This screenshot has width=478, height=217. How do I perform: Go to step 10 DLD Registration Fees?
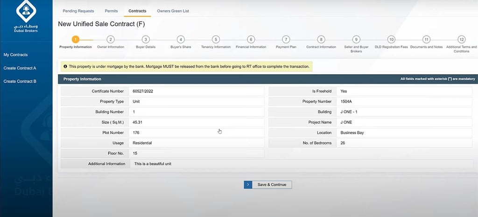coord(391,40)
